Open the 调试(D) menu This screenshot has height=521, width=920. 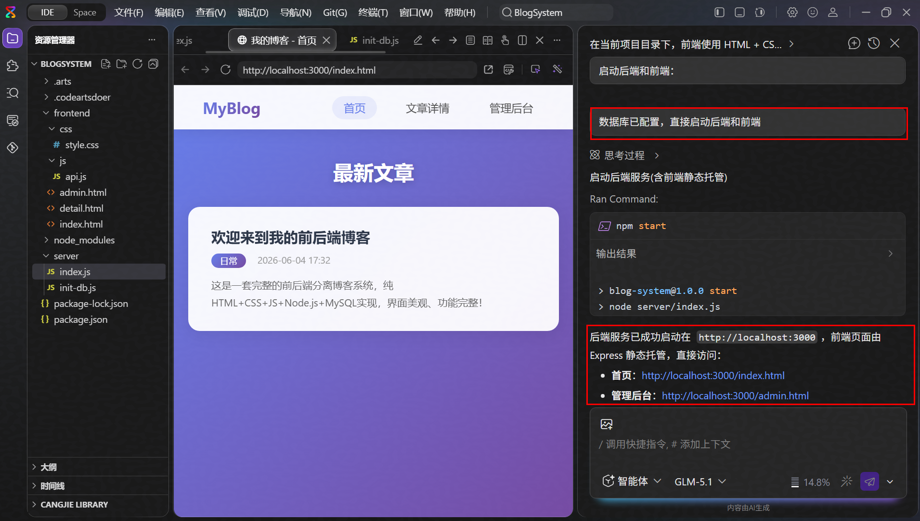click(x=253, y=13)
